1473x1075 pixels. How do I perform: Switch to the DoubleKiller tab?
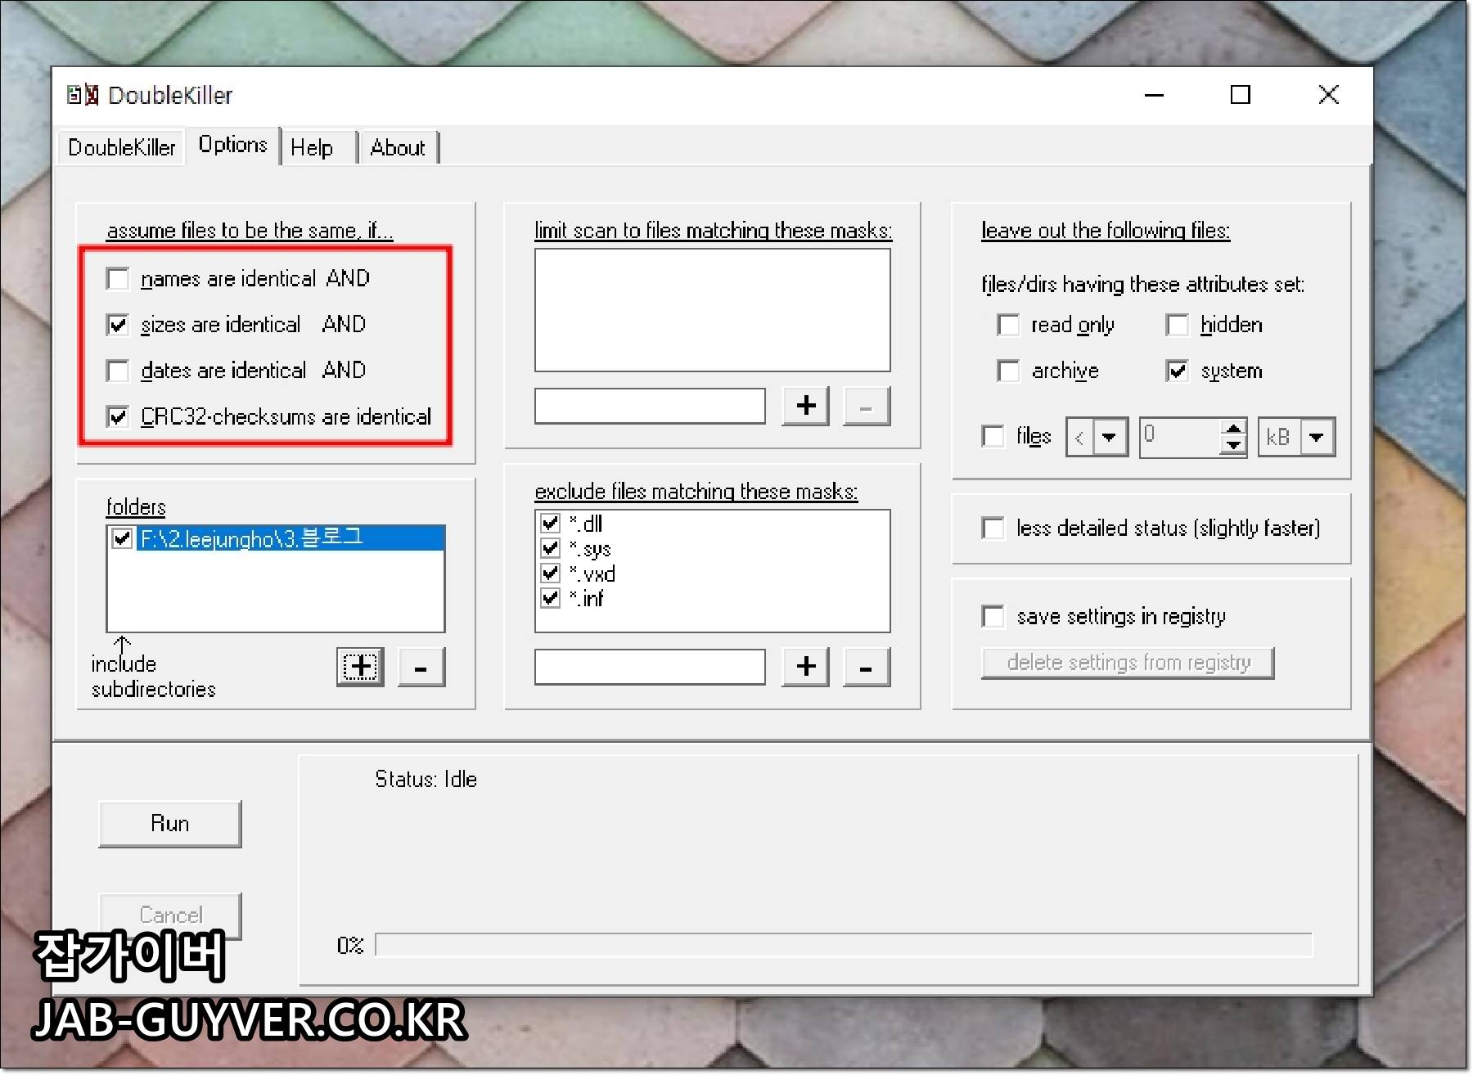(x=121, y=147)
